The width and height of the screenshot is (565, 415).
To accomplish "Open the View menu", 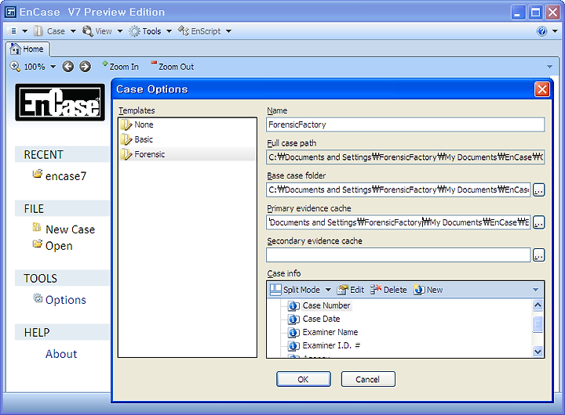I will pyautogui.click(x=104, y=31).
